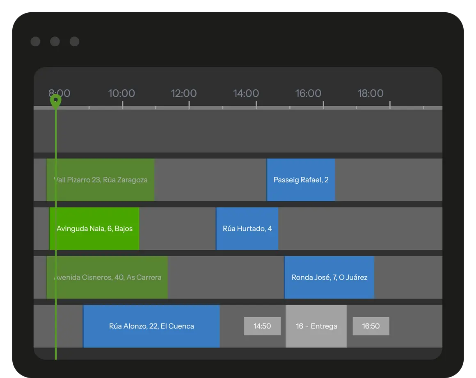The width and height of the screenshot is (476, 378).
Task: Click the 16:00 mark in the time ruler
Action: 308,93
